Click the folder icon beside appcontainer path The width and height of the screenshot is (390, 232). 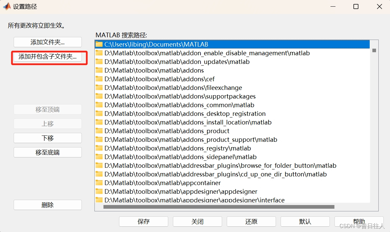point(99,183)
